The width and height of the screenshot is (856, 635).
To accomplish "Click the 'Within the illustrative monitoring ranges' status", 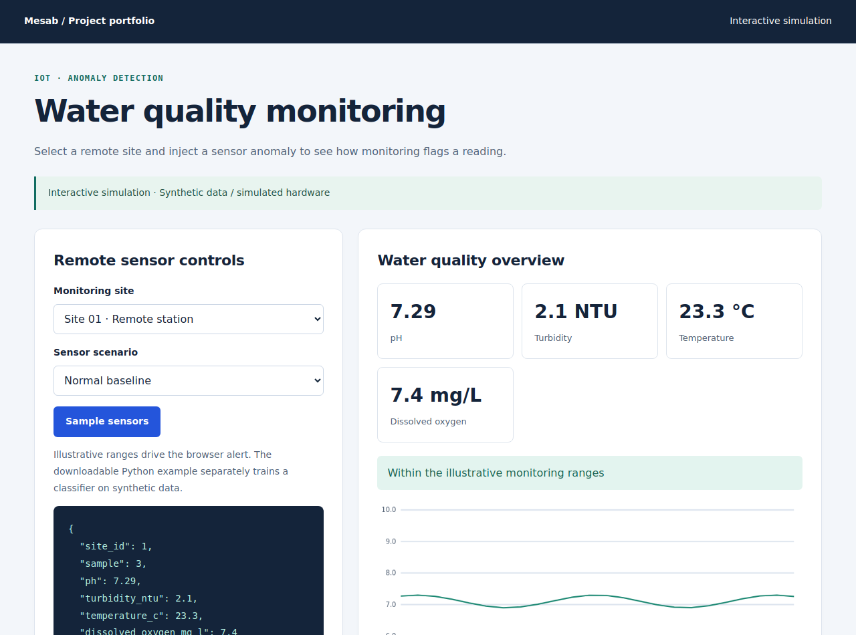I will 590,473.
